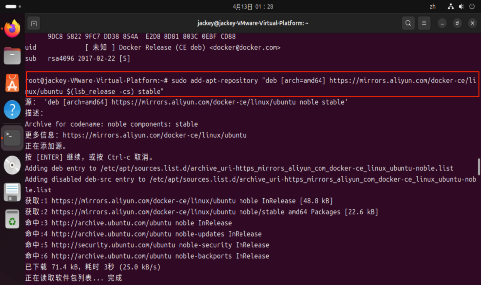Open the volume icon in the top bar
This screenshot has width=481, height=285.
pyautogui.click(x=461, y=7)
